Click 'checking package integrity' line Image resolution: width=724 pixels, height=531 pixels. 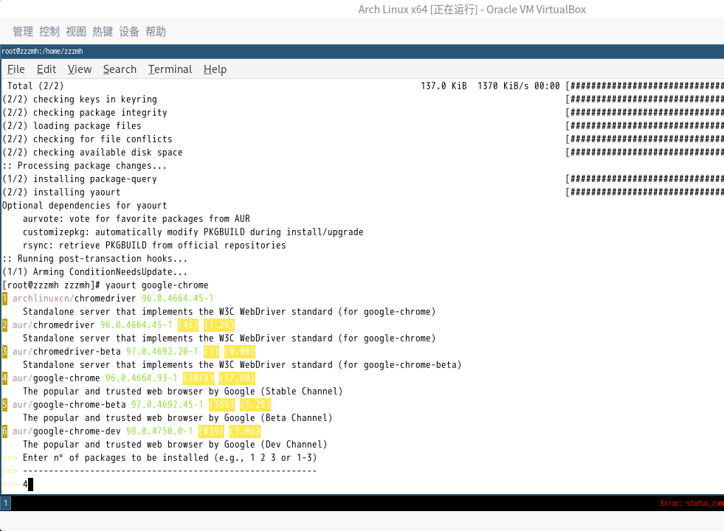85,113
